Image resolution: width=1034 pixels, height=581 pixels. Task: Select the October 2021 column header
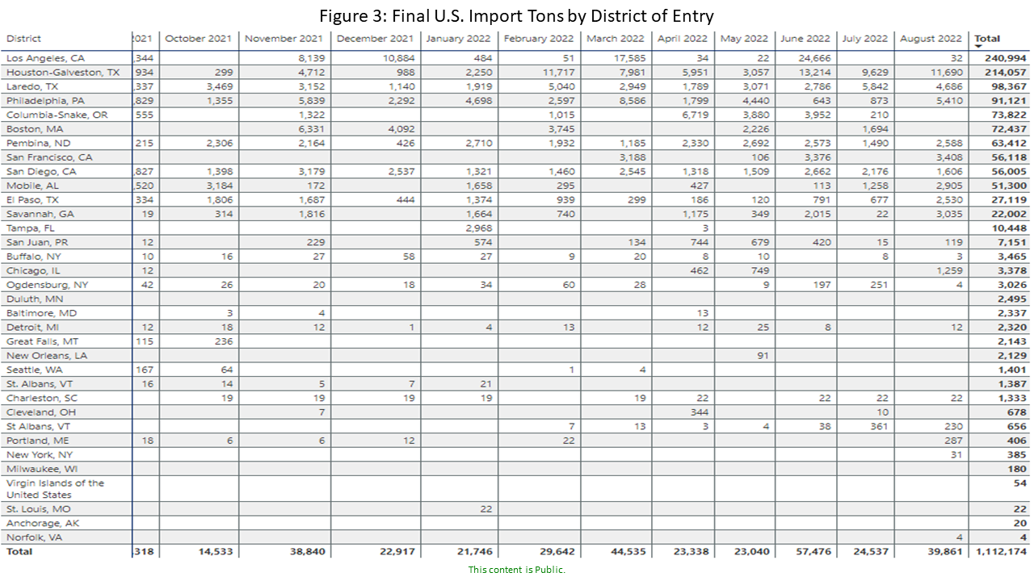[x=198, y=39]
